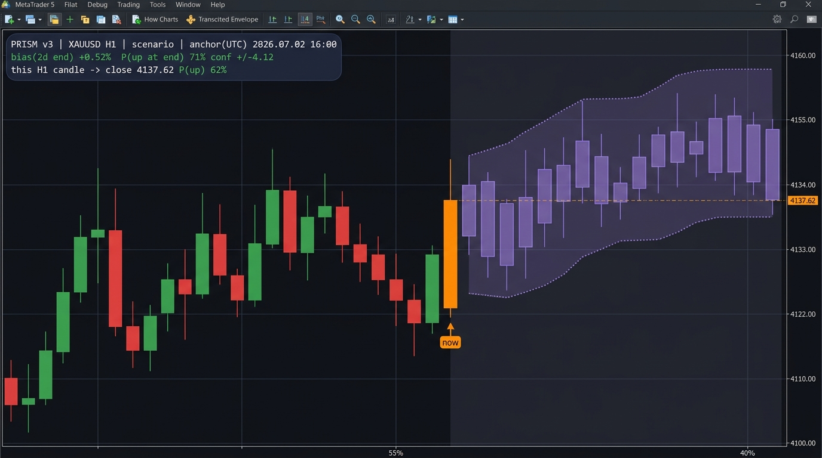822x458 pixels.
Task: Click the search magnifier at top right
Action: (794, 19)
